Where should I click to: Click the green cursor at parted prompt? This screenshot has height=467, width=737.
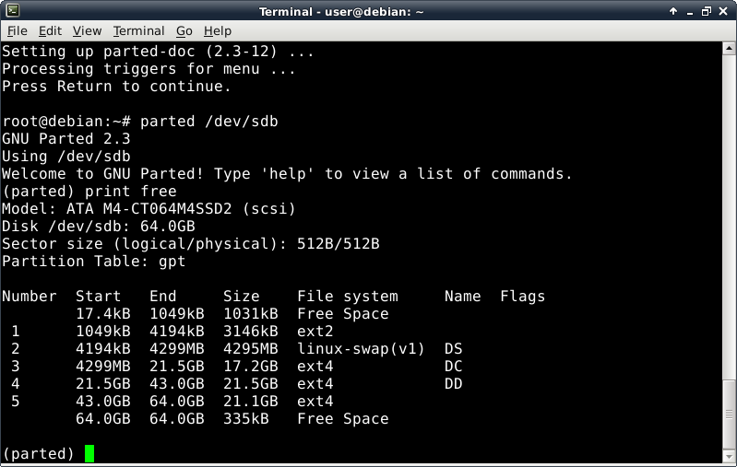click(89, 453)
